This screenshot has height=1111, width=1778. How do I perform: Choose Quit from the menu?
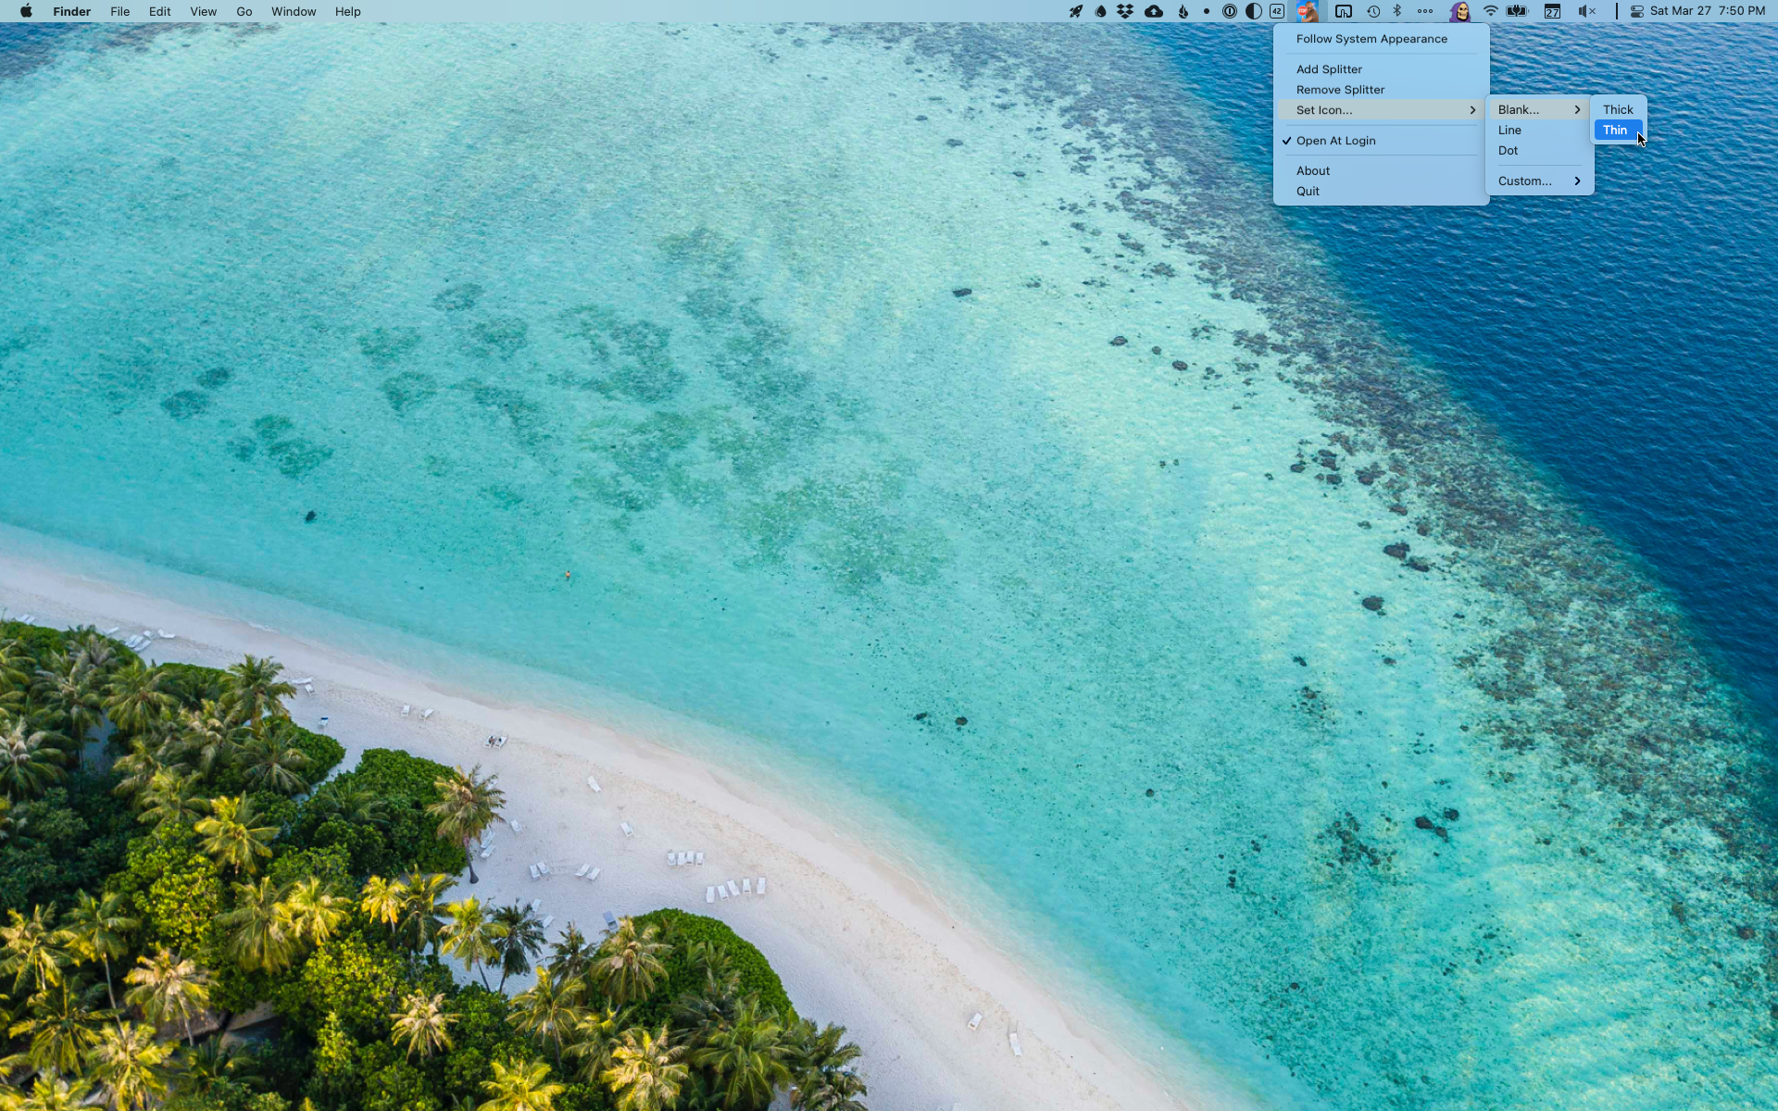tap(1381, 192)
